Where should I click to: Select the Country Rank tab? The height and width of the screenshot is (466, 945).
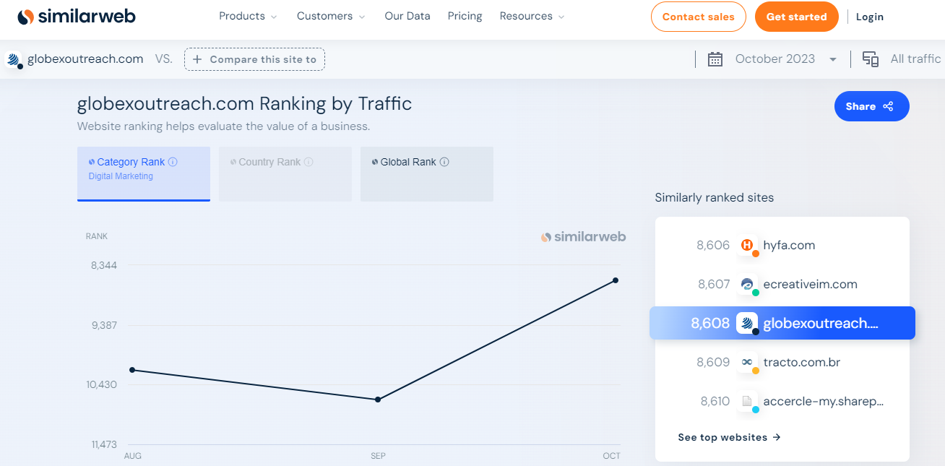tap(285, 174)
